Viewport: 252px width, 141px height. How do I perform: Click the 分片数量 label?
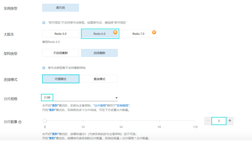10,122
